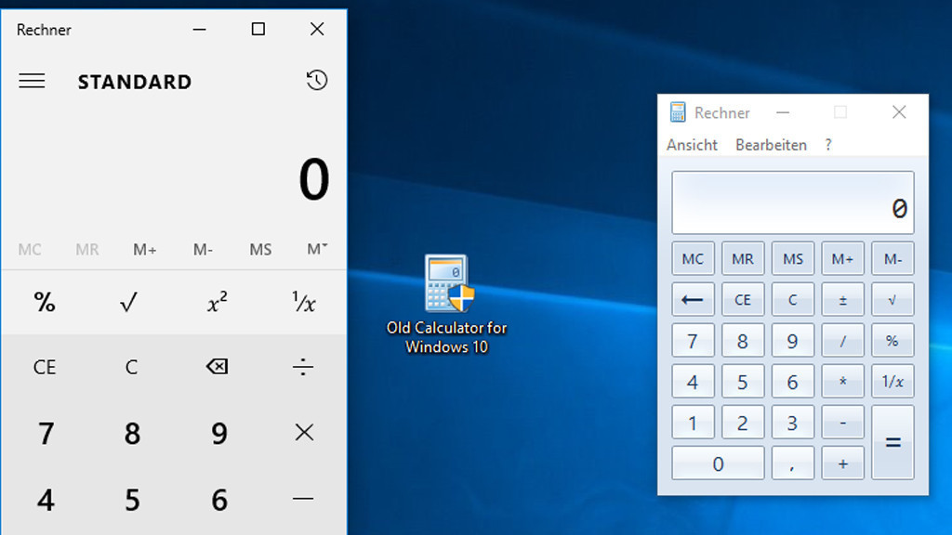
Task: Click MC key in old calculator
Action: point(693,259)
